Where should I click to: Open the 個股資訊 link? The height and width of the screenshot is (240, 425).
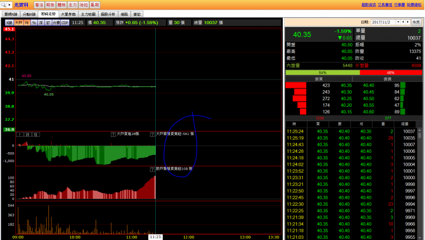point(368,5)
